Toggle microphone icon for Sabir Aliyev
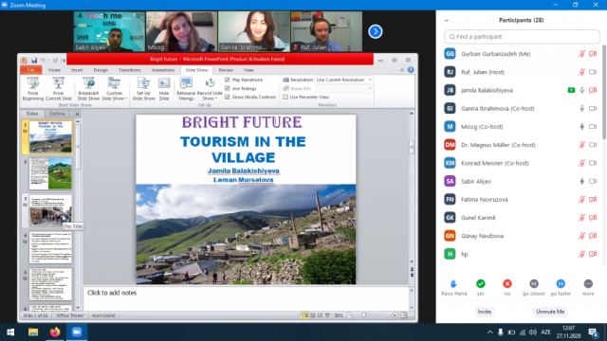Viewport: 607px width, 341px height. pyautogui.click(x=581, y=181)
